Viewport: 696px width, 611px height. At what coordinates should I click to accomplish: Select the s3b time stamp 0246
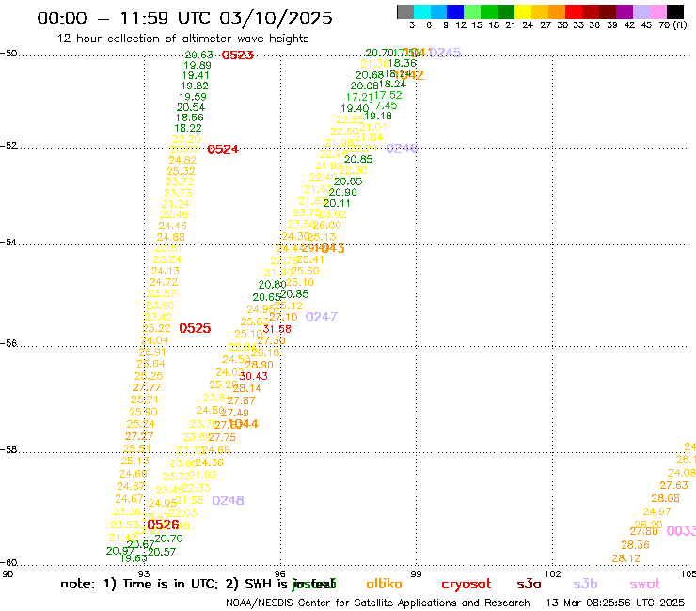402,149
